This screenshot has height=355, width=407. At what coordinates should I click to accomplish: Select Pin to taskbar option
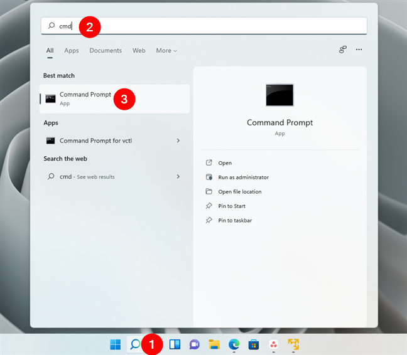(x=235, y=221)
